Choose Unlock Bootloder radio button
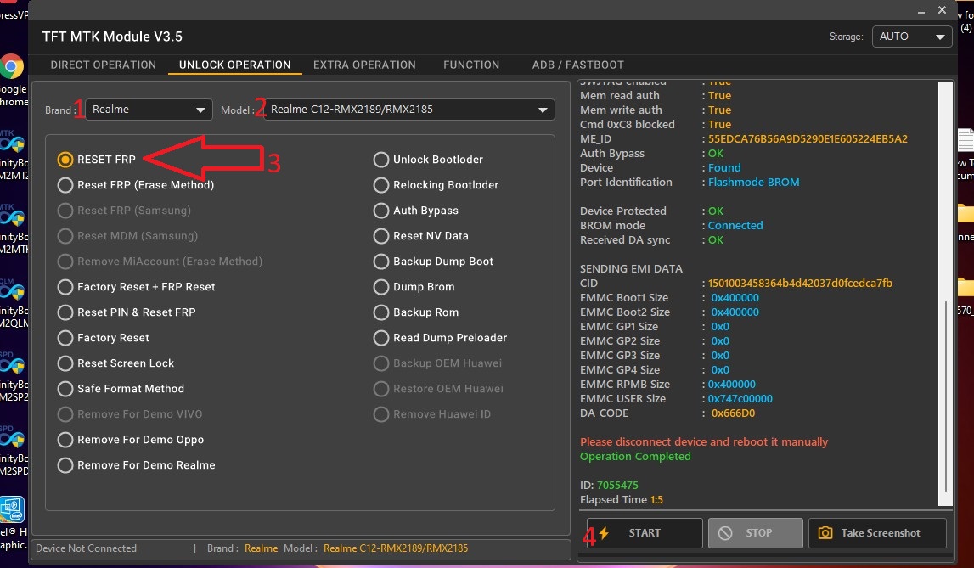974x568 pixels. (x=380, y=160)
